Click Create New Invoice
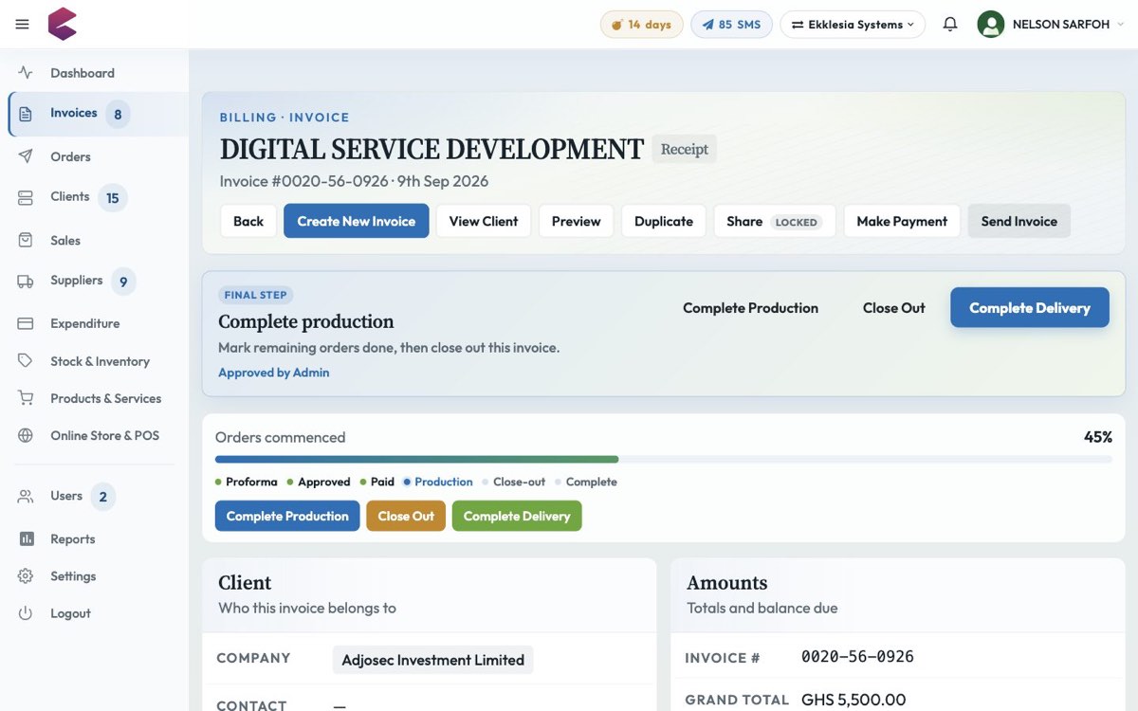Viewport: 1138px width, 711px height. pyautogui.click(x=357, y=221)
